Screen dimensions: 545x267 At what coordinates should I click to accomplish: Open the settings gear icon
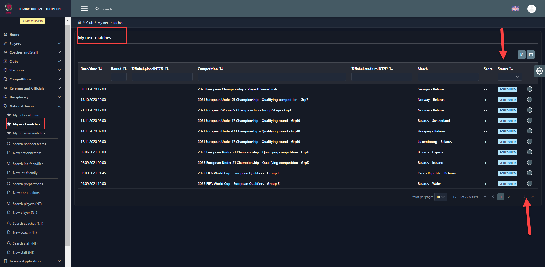tap(539, 71)
